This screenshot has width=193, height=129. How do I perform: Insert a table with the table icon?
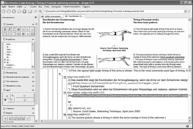pyautogui.click(x=32, y=34)
